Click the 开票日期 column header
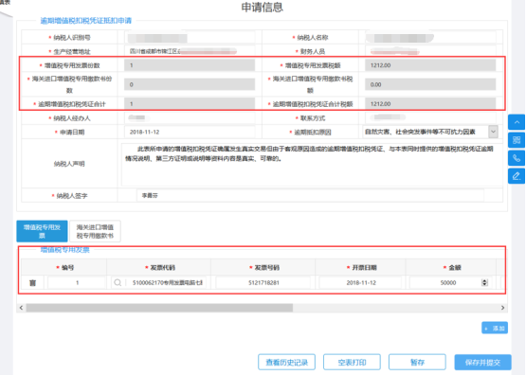The image size is (526, 375). point(362,267)
